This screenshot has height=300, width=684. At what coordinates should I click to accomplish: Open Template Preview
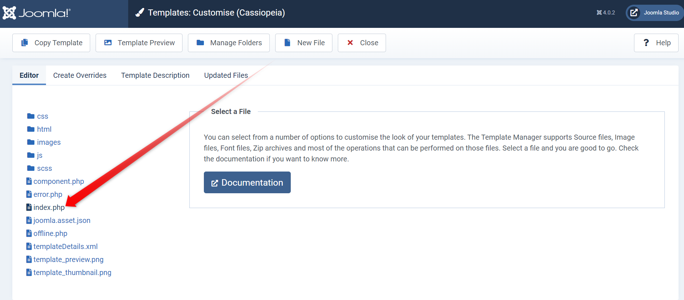pos(139,43)
